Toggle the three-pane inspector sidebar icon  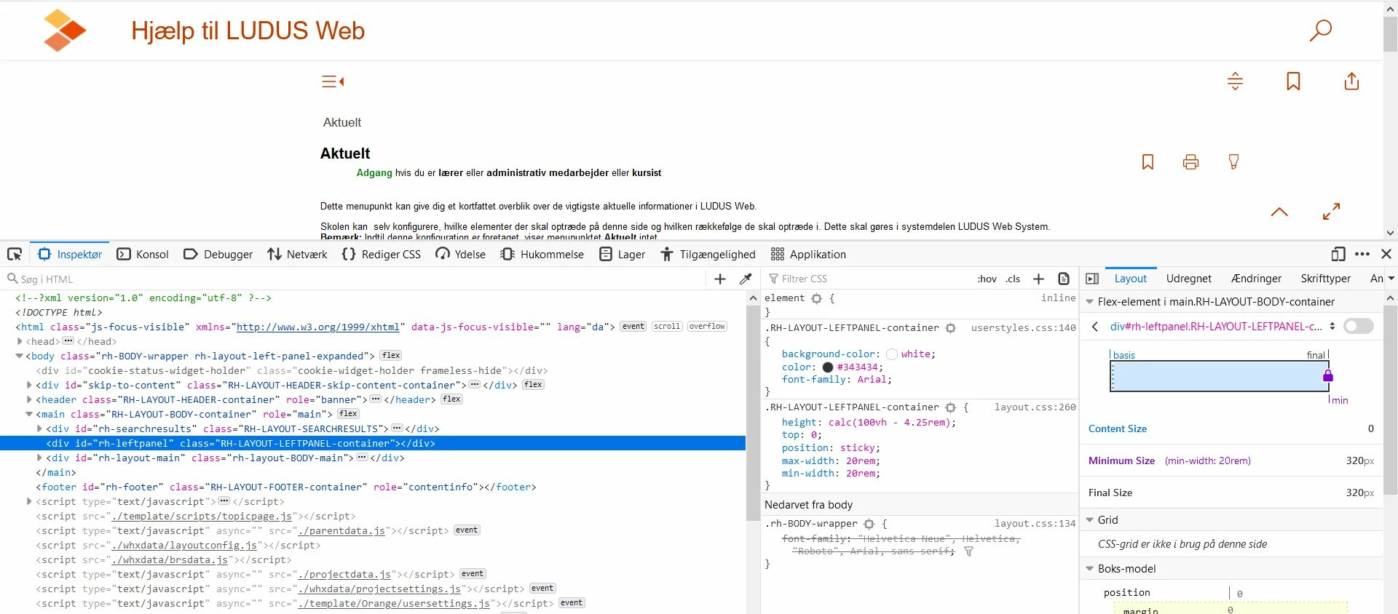[x=1092, y=279]
